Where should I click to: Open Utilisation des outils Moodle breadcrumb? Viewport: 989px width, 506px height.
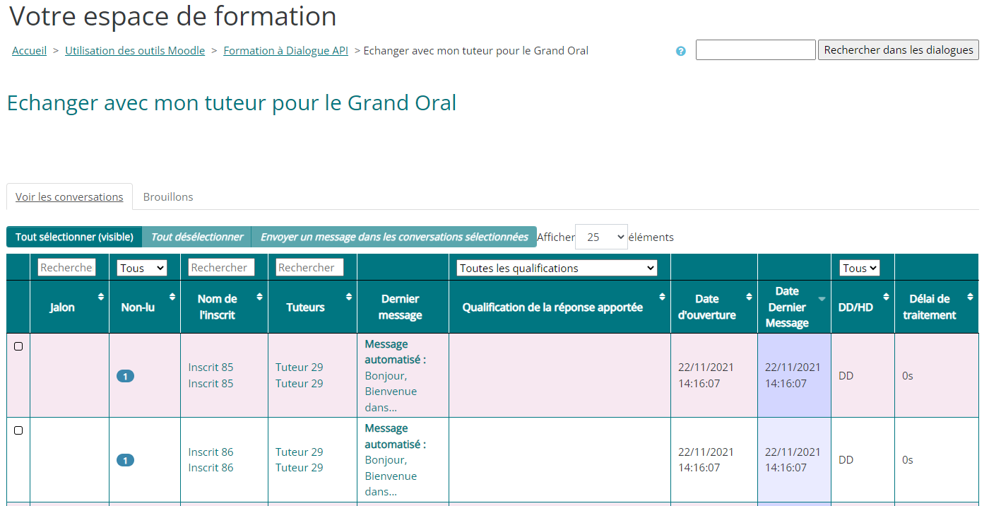[x=135, y=51]
